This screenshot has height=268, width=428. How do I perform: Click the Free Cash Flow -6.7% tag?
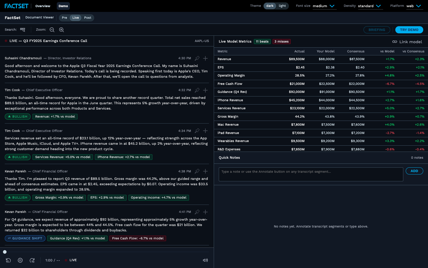[x=138, y=238]
